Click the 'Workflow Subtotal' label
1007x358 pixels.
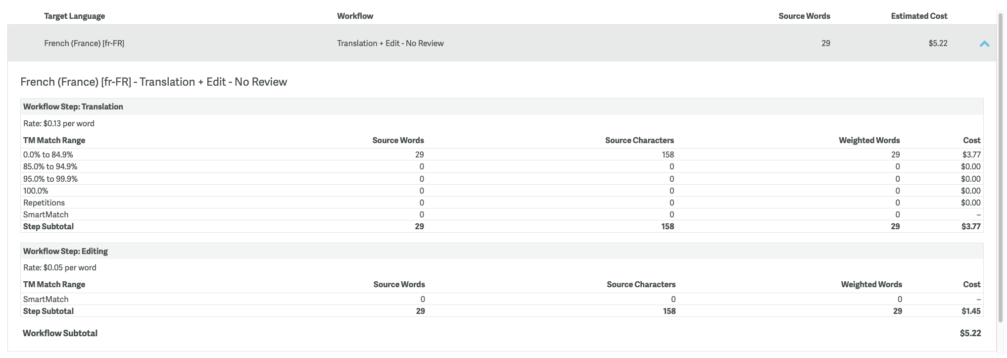60,333
